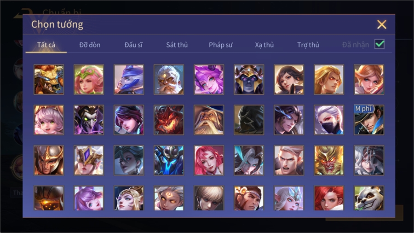Choose the red lava demon hero portrait
Viewport: 414px width, 233px height.
pos(169,120)
